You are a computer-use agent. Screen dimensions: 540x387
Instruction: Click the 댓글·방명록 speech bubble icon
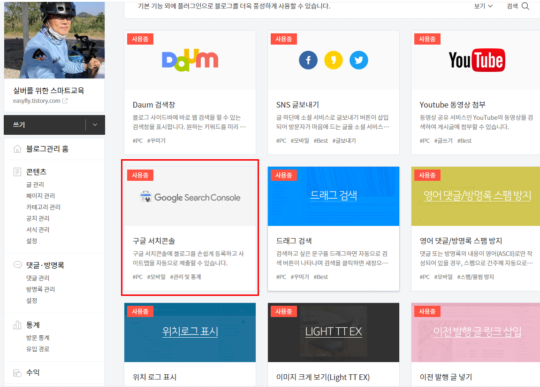pyautogui.click(x=17, y=265)
